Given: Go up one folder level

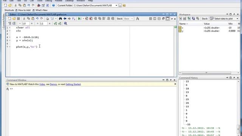Looking at the screenshot, I should [x=124, y=5].
